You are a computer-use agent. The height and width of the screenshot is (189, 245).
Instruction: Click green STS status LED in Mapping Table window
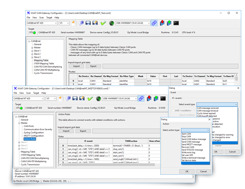[34, 33]
